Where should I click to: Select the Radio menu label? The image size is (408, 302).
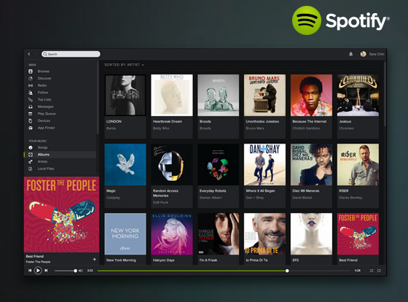point(42,85)
